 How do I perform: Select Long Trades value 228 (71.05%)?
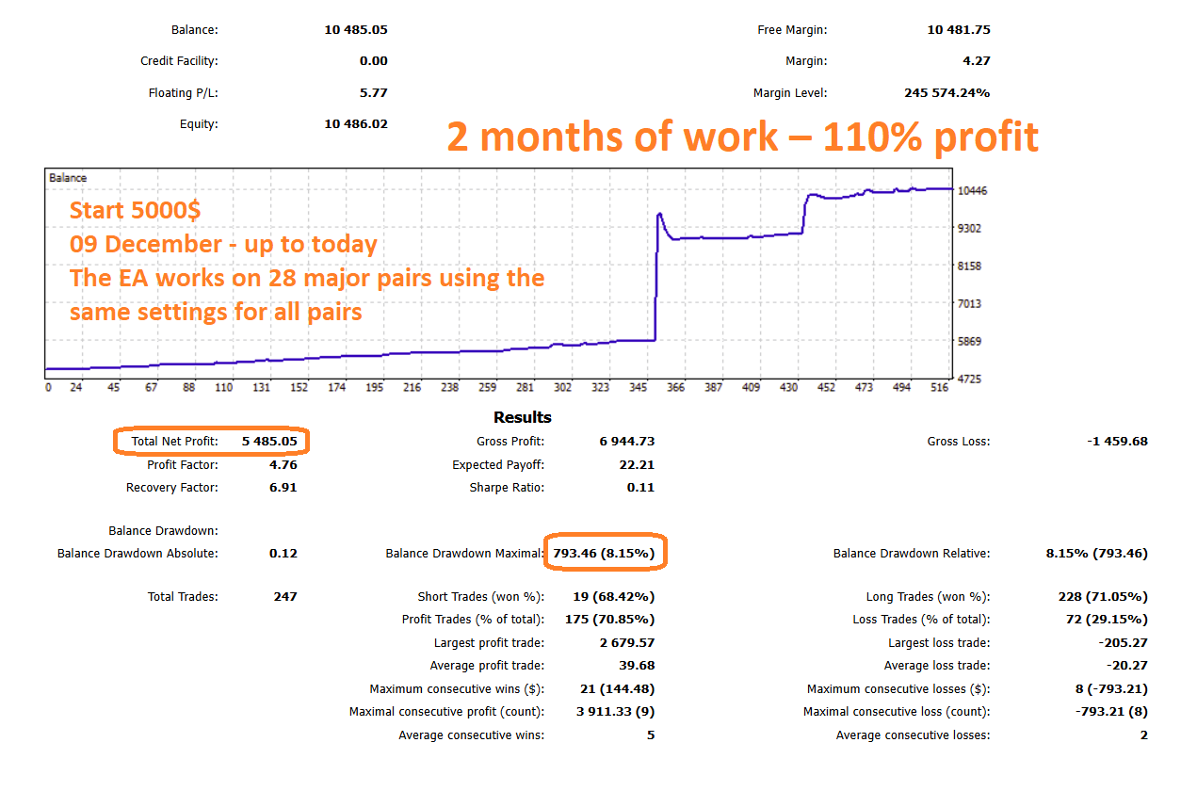tap(1104, 597)
